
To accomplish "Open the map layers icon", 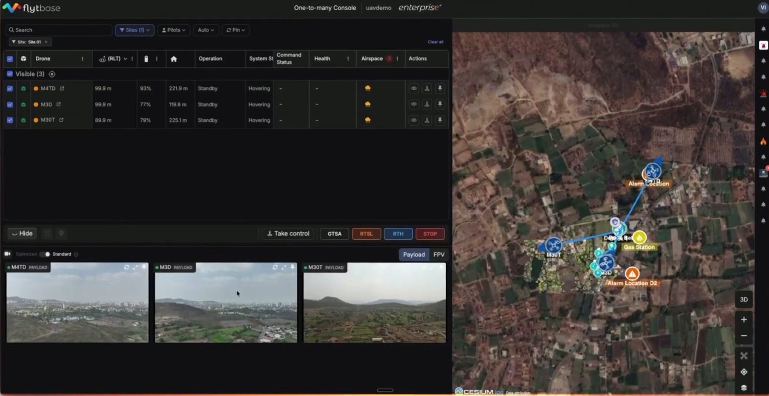I will coord(744,387).
